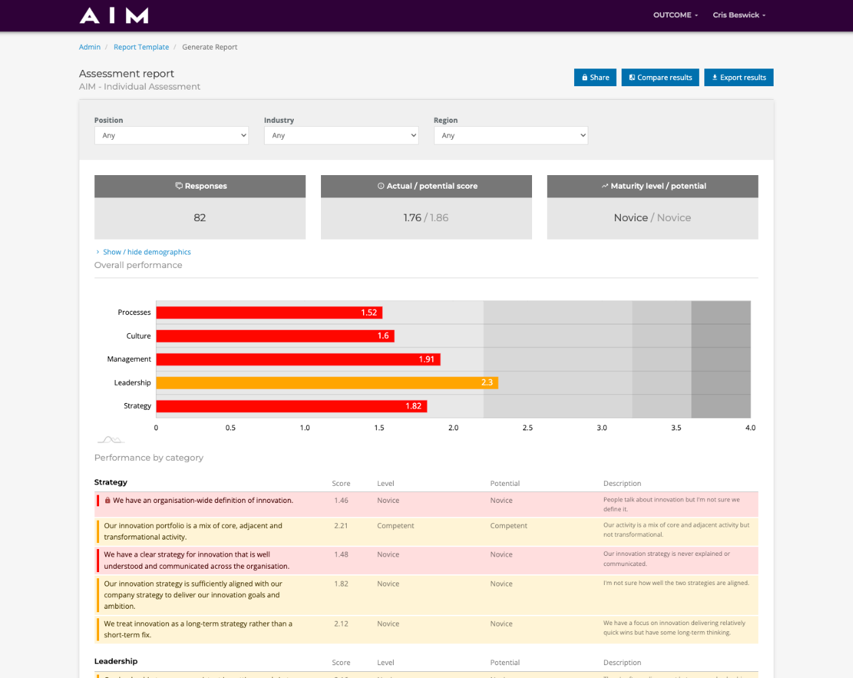
Task: Select the innovation portfolio Strategy row
Action: pyautogui.click(x=427, y=531)
